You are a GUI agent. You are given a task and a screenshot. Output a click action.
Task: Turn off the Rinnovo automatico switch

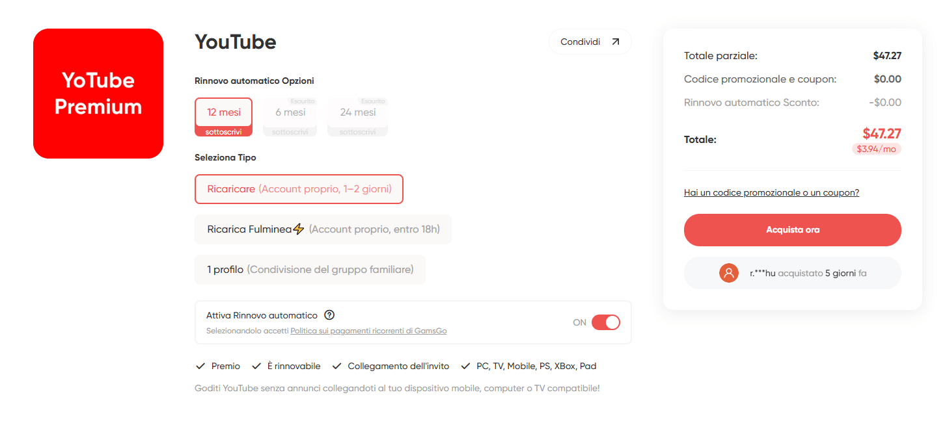click(x=606, y=322)
